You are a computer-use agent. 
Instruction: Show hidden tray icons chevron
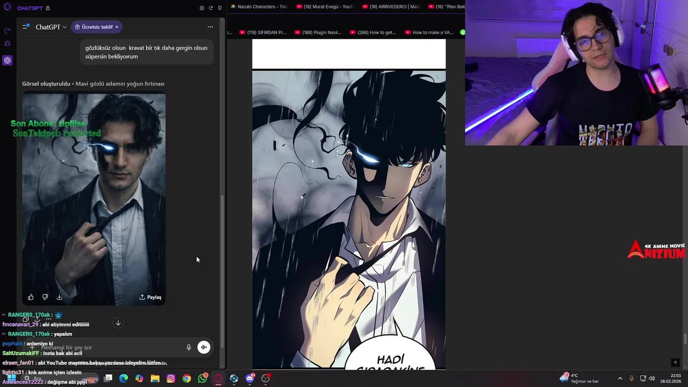620,378
